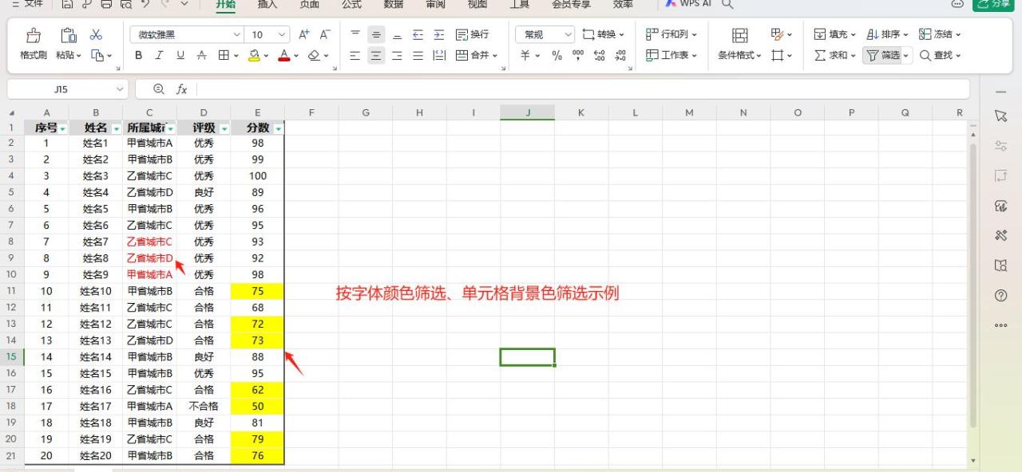Click the currency ¥ format icon

[x=525, y=56]
